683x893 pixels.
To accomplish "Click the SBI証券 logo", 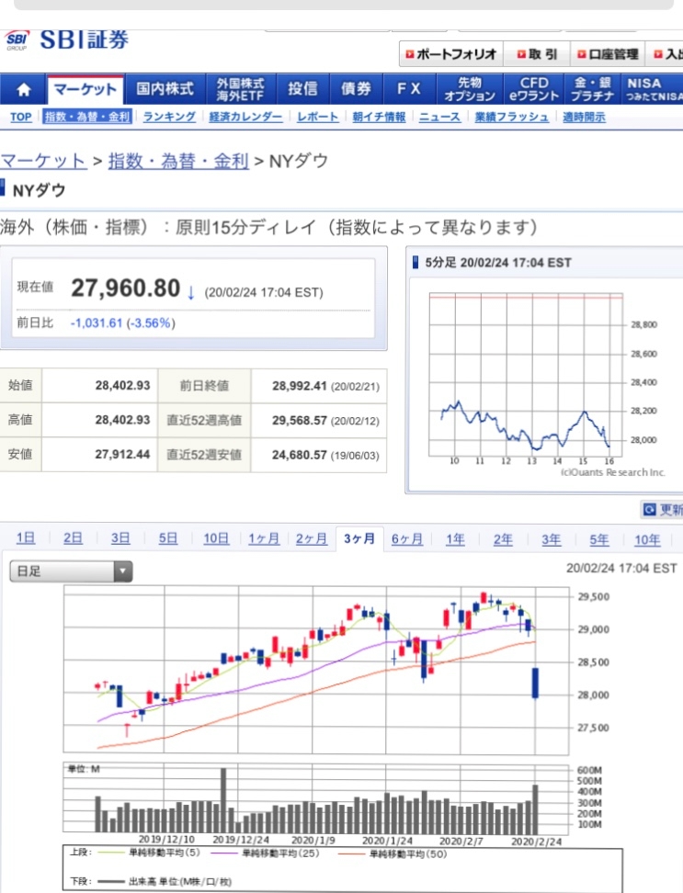I will click(67, 40).
